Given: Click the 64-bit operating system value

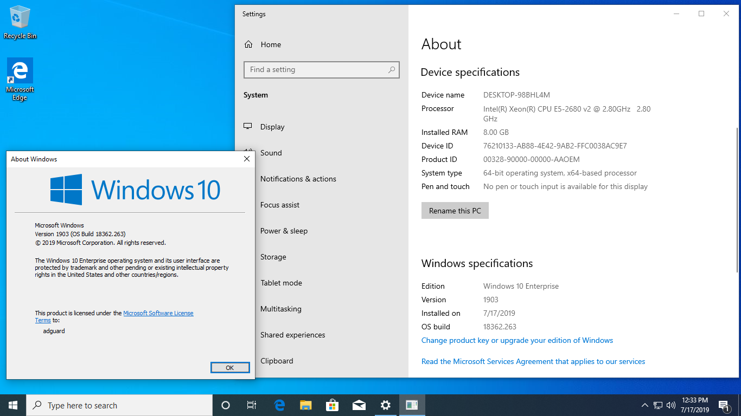Looking at the screenshot, I should tap(560, 173).
